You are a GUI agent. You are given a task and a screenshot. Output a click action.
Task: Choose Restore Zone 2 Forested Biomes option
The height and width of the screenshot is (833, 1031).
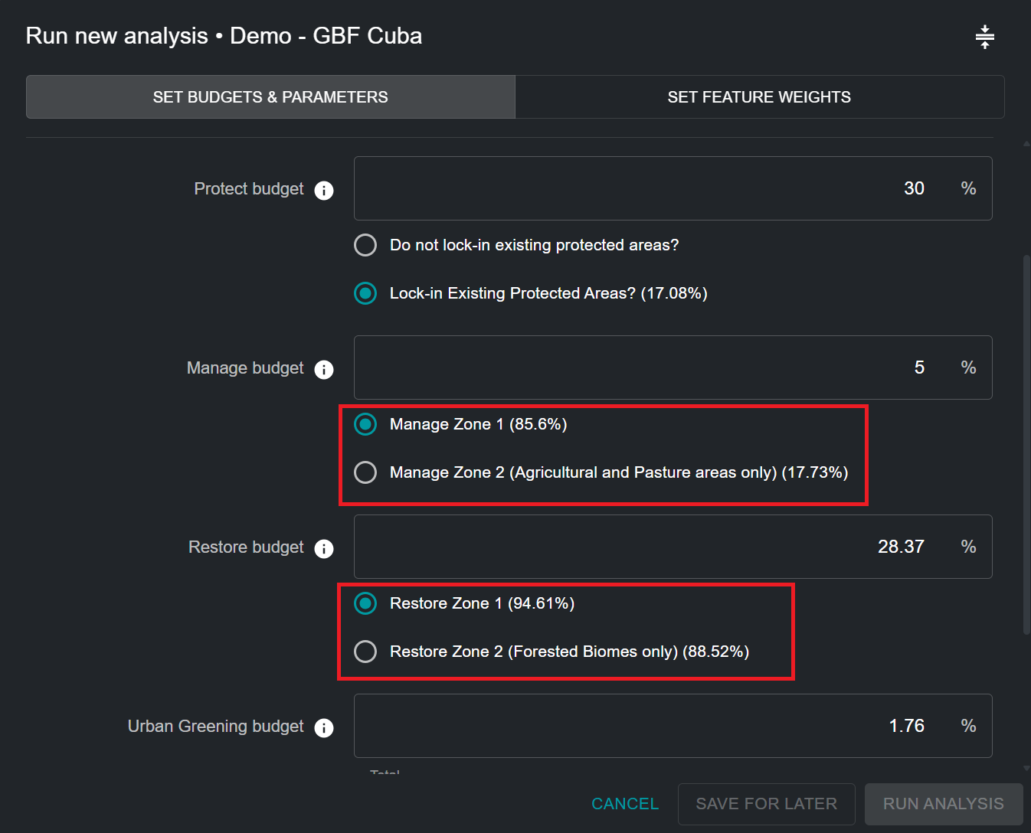pos(365,652)
